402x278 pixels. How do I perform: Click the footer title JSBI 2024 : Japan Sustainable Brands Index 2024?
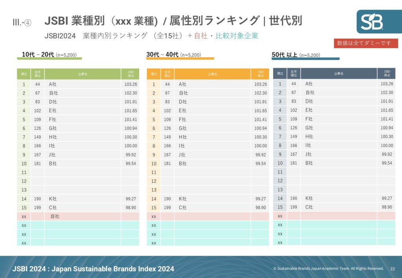click(93, 269)
